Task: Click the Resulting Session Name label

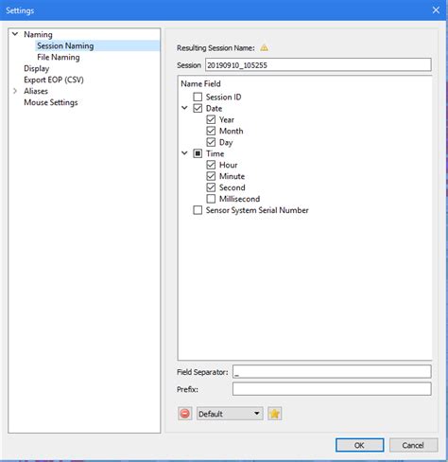Action: pos(215,48)
